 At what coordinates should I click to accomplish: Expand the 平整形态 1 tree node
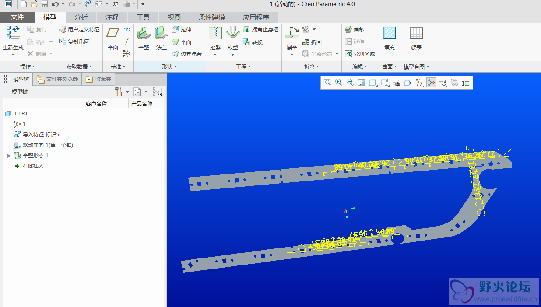pos(9,156)
